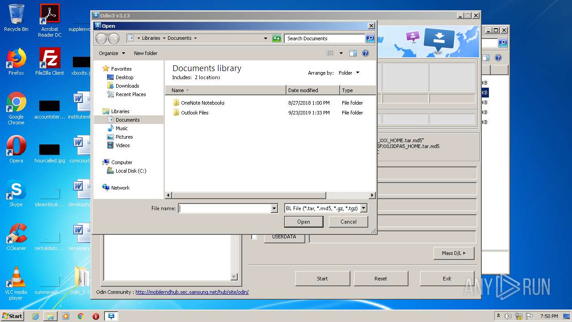Screen dimensions: 572x322
Task: Click the search magnifier in Open dialog
Action: click(370, 38)
